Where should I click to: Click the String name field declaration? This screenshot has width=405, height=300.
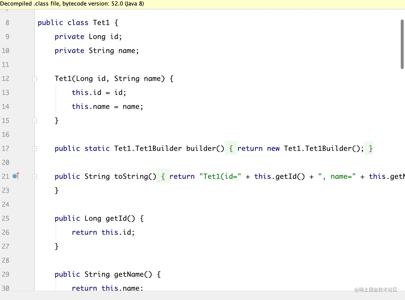pos(114,51)
